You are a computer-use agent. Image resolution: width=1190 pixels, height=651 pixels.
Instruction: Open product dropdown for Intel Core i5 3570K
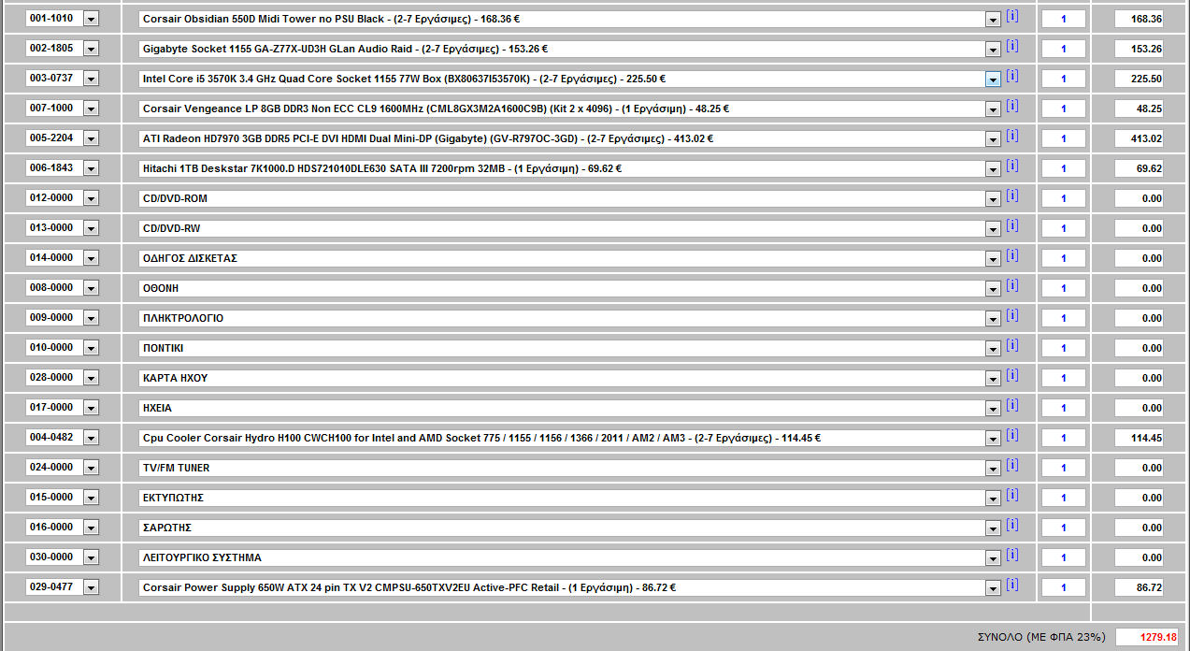pyautogui.click(x=993, y=80)
